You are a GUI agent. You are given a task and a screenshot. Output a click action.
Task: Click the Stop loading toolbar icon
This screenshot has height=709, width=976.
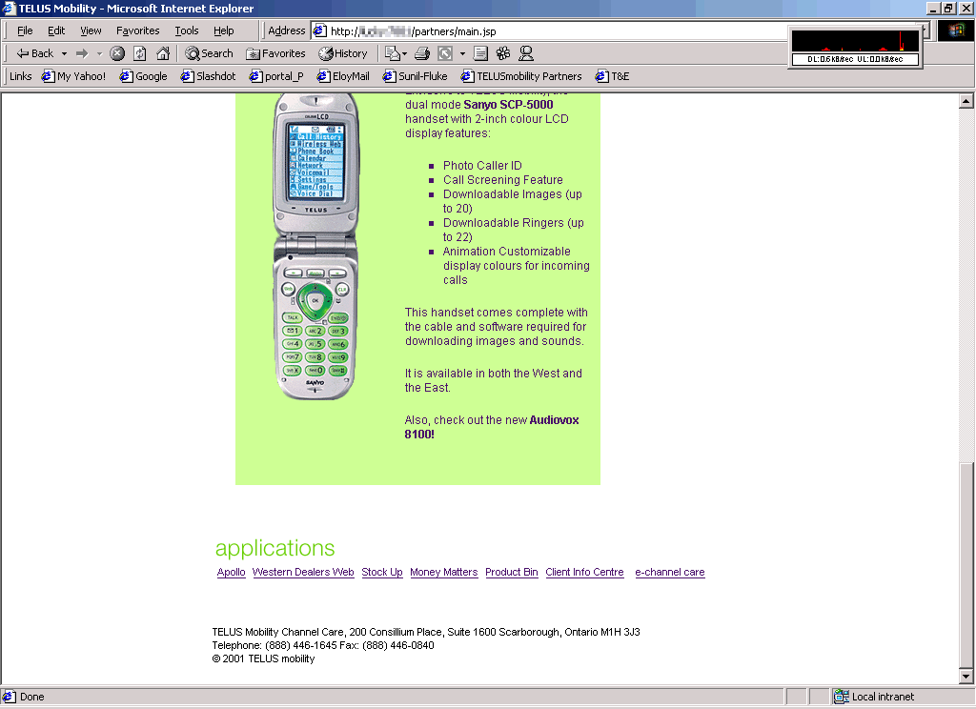117,53
